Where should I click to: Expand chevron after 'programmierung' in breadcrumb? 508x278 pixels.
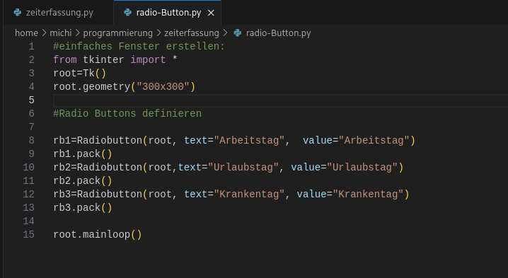tap(158, 33)
